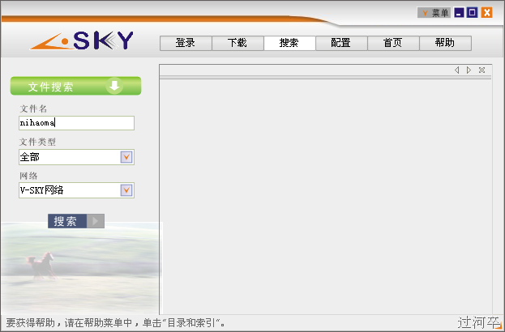Collapse the 文件搜索 section header
This screenshot has width=505, height=332.
tap(75, 86)
